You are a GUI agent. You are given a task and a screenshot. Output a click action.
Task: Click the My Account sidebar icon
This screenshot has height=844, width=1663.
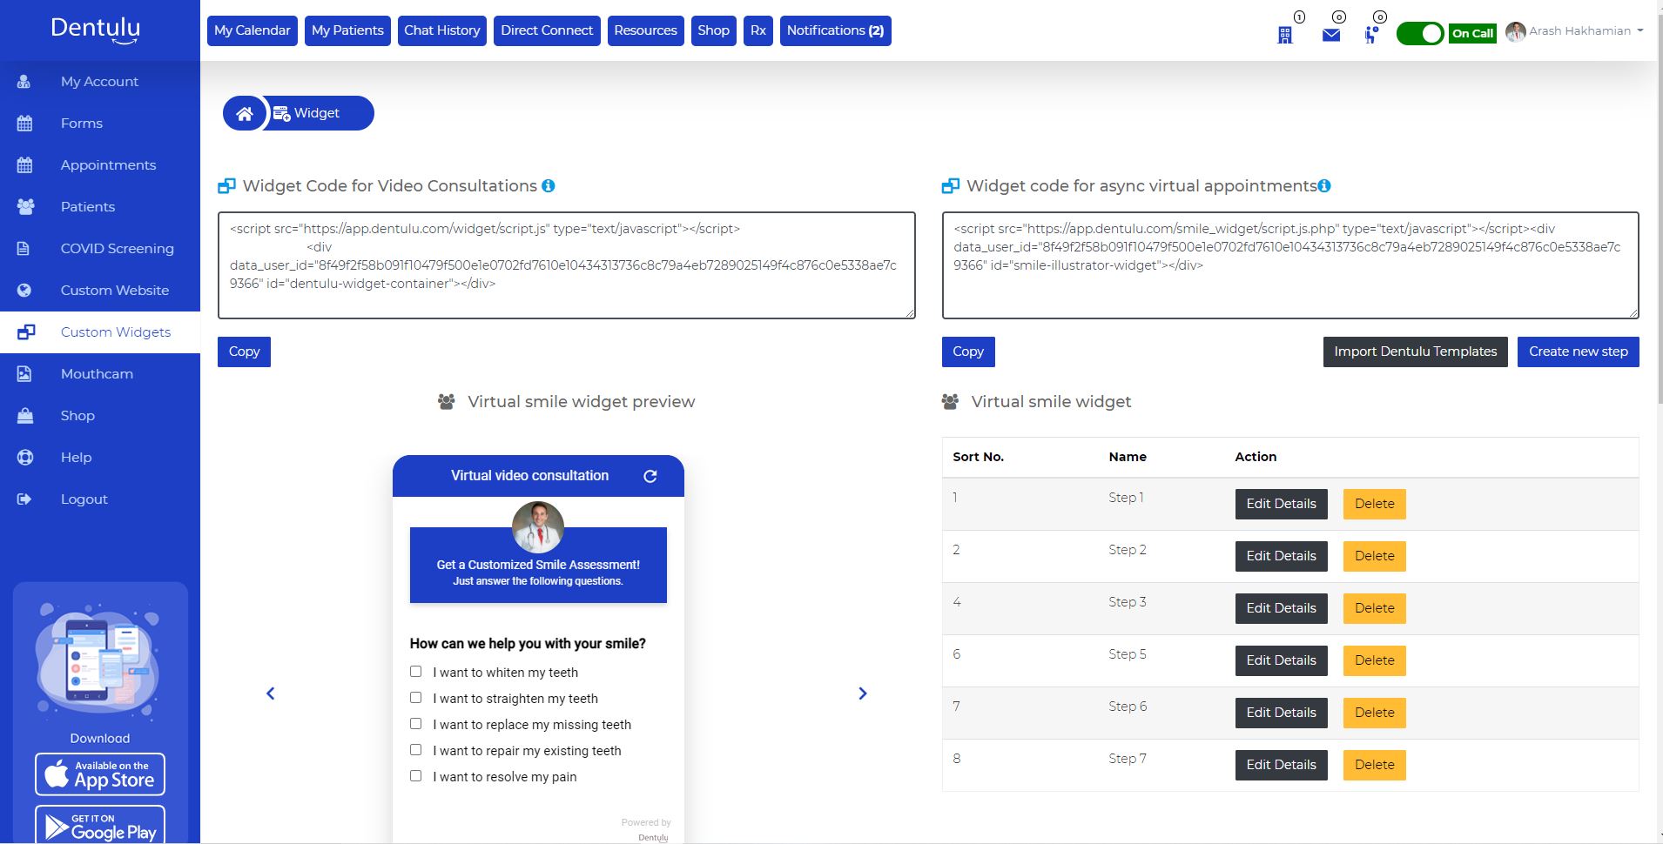[x=24, y=82]
